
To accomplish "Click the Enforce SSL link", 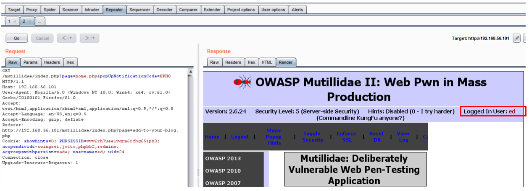I will pos(347,137).
